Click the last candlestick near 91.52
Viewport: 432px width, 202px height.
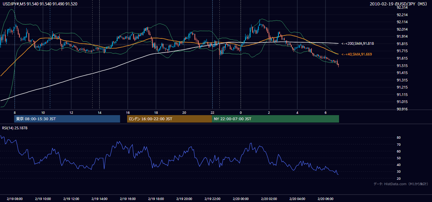[338, 65]
